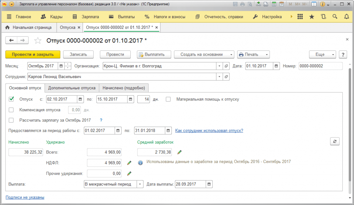
Task: Open calendar for payment date field
Action: 209,184
